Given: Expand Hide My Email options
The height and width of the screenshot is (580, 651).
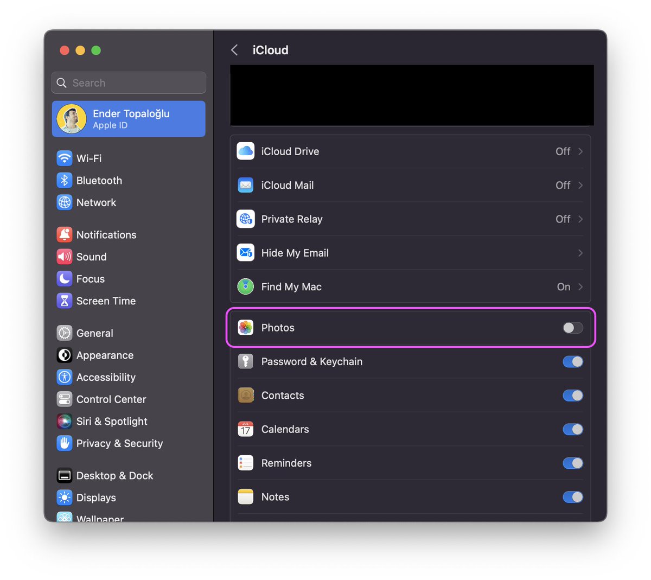Looking at the screenshot, I should click(x=580, y=253).
